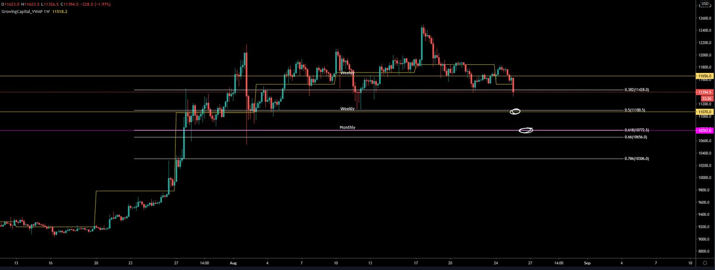Click the 12400.0 price axis label
The height and width of the screenshot is (270, 715).
coord(704,31)
